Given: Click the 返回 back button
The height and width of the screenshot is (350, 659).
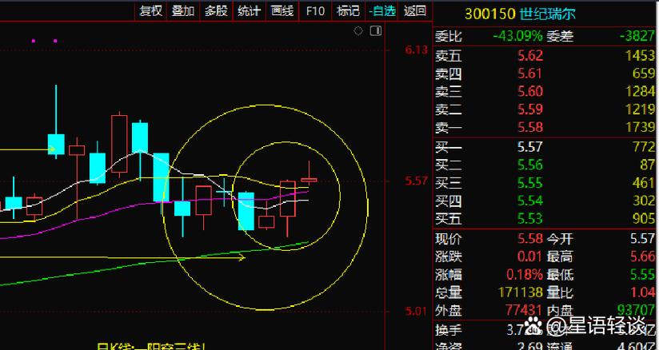Looking at the screenshot, I should tap(415, 10).
